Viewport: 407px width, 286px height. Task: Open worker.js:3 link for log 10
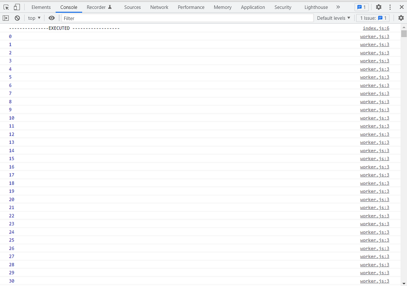click(374, 118)
